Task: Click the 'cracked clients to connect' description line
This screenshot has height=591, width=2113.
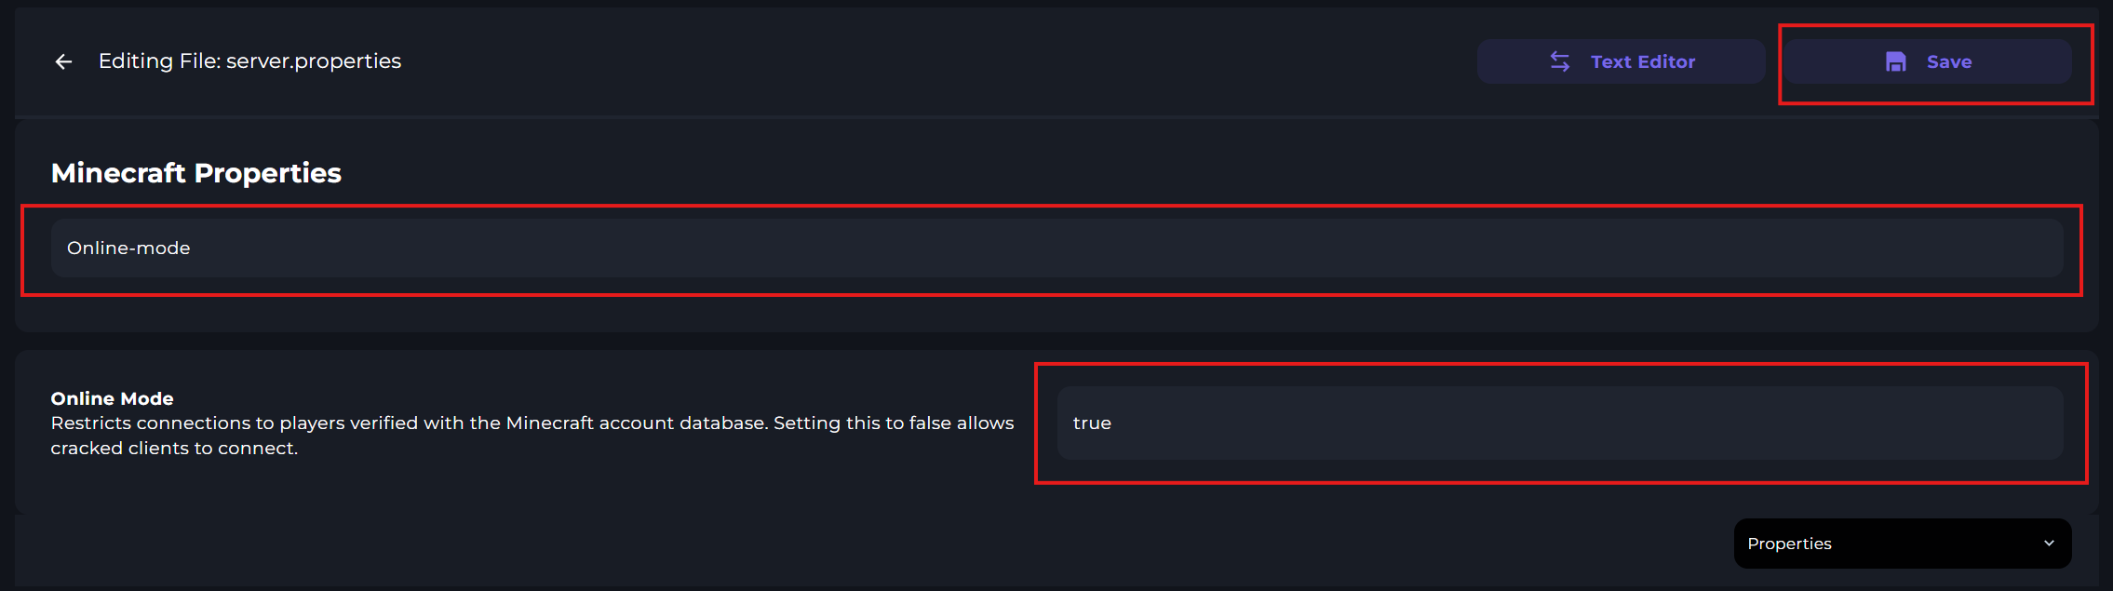Action: [x=174, y=448]
